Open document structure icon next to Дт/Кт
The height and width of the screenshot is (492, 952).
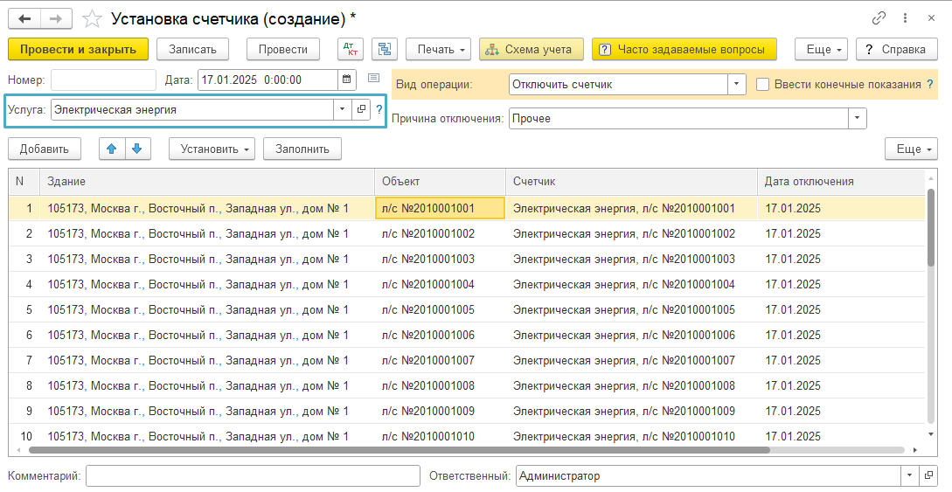pyautogui.click(x=385, y=49)
